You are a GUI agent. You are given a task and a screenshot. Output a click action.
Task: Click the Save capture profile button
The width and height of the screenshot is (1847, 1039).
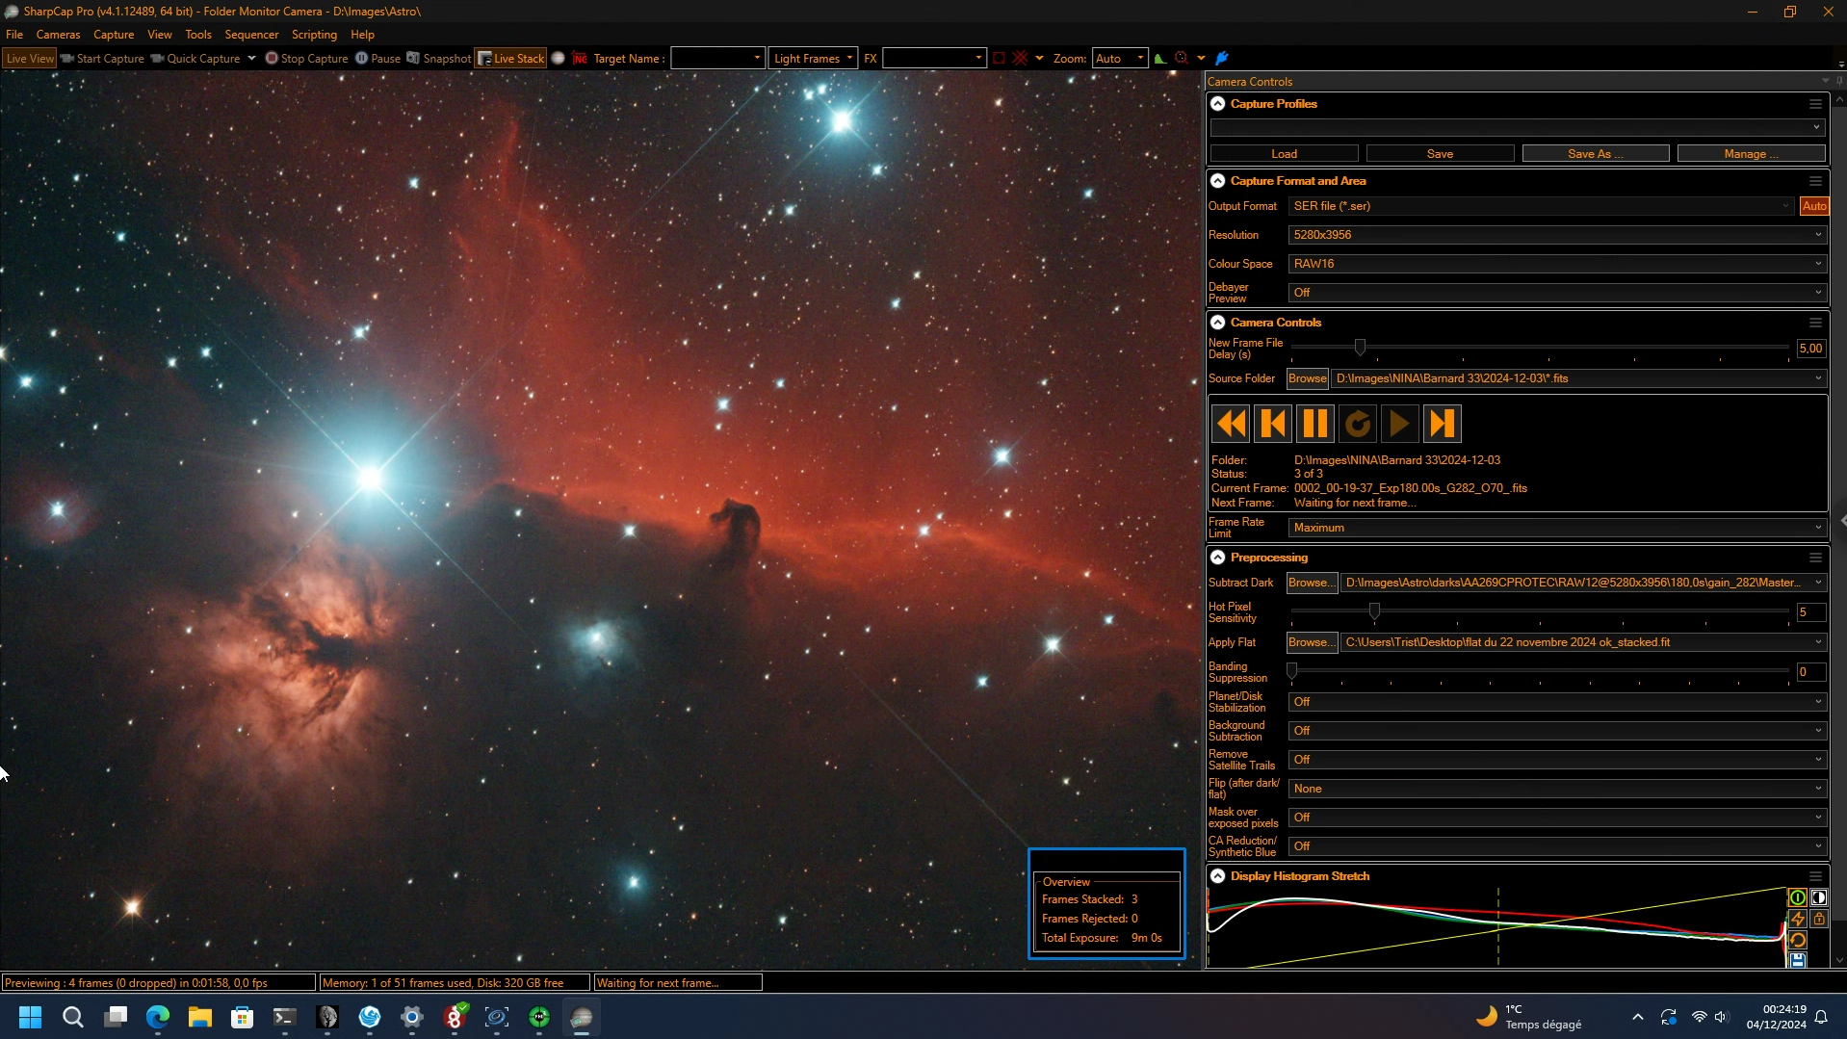coord(1440,154)
